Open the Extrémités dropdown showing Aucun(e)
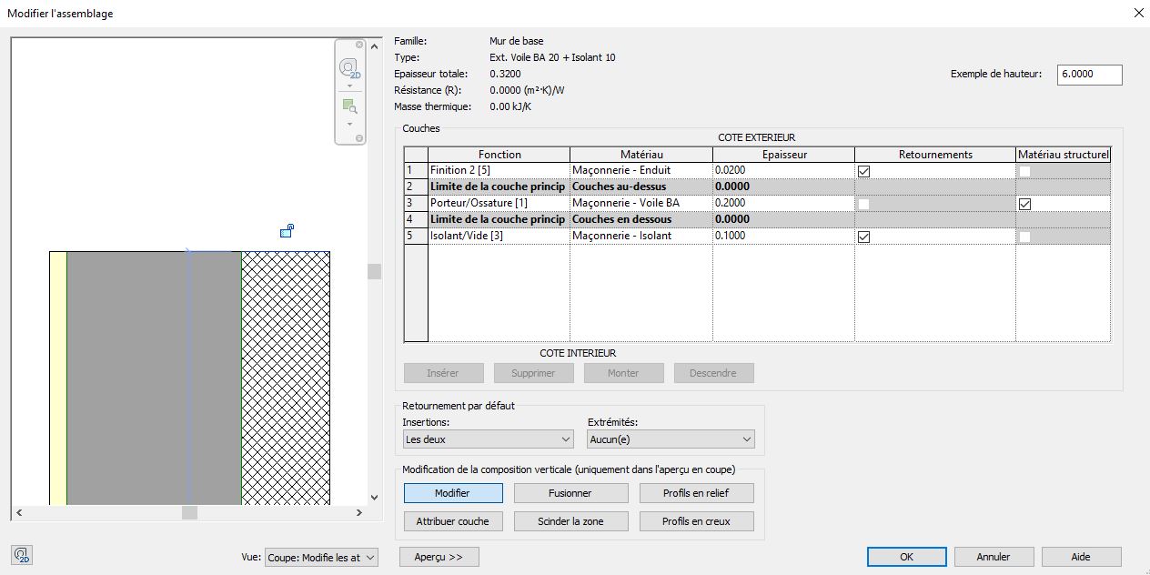Image resolution: width=1150 pixels, height=575 pixels. pyautogui.click(x=671, y=439)
